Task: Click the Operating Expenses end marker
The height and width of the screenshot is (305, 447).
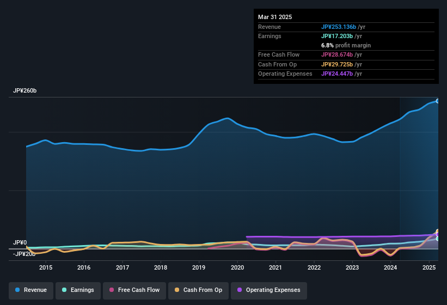Action: point(438,235)
